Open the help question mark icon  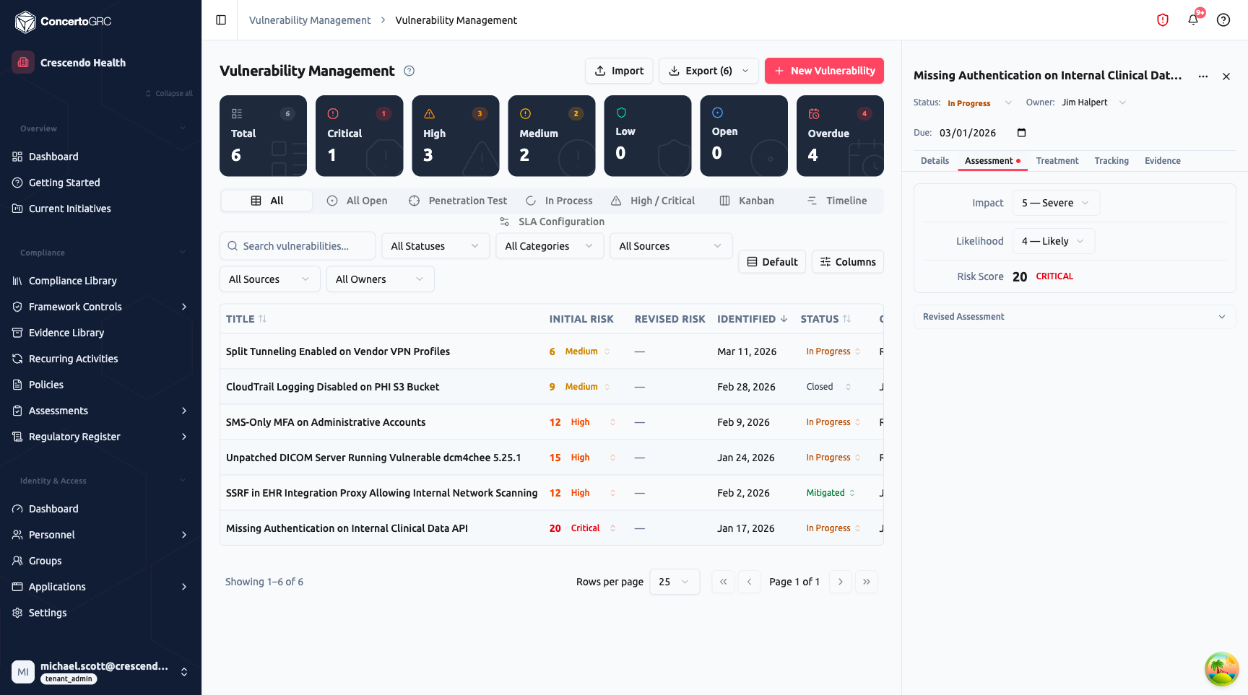point(1223,20)
